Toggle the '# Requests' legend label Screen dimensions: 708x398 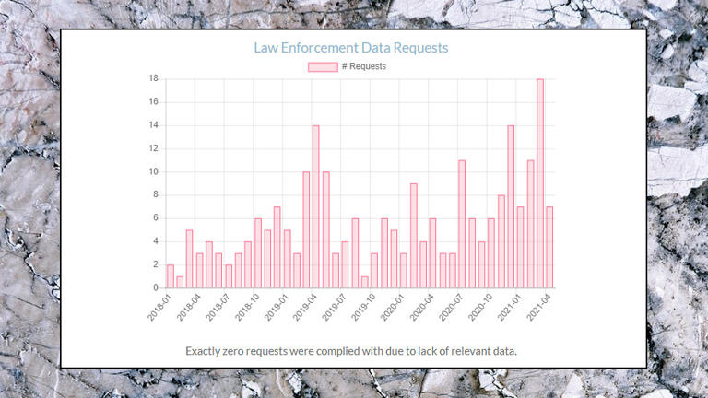click(x=363, y=66)
